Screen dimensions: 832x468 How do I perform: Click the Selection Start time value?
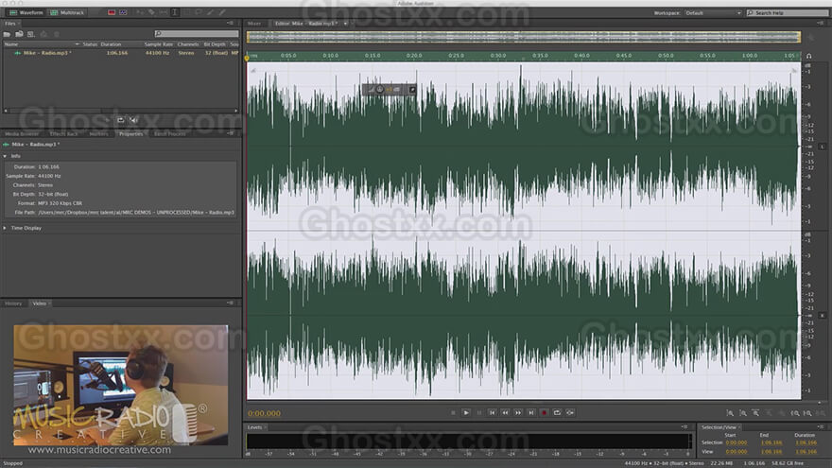click(x=736, y=442)
